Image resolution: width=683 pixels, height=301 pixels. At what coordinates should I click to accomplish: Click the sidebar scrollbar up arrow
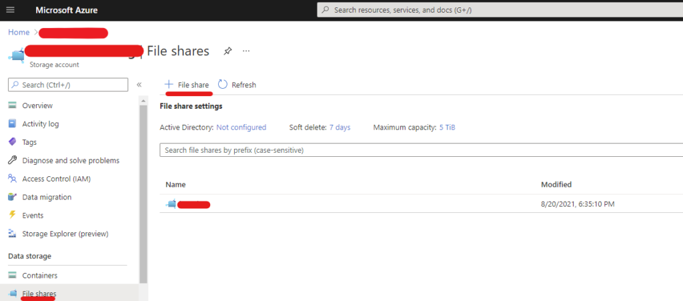[143, 101]
